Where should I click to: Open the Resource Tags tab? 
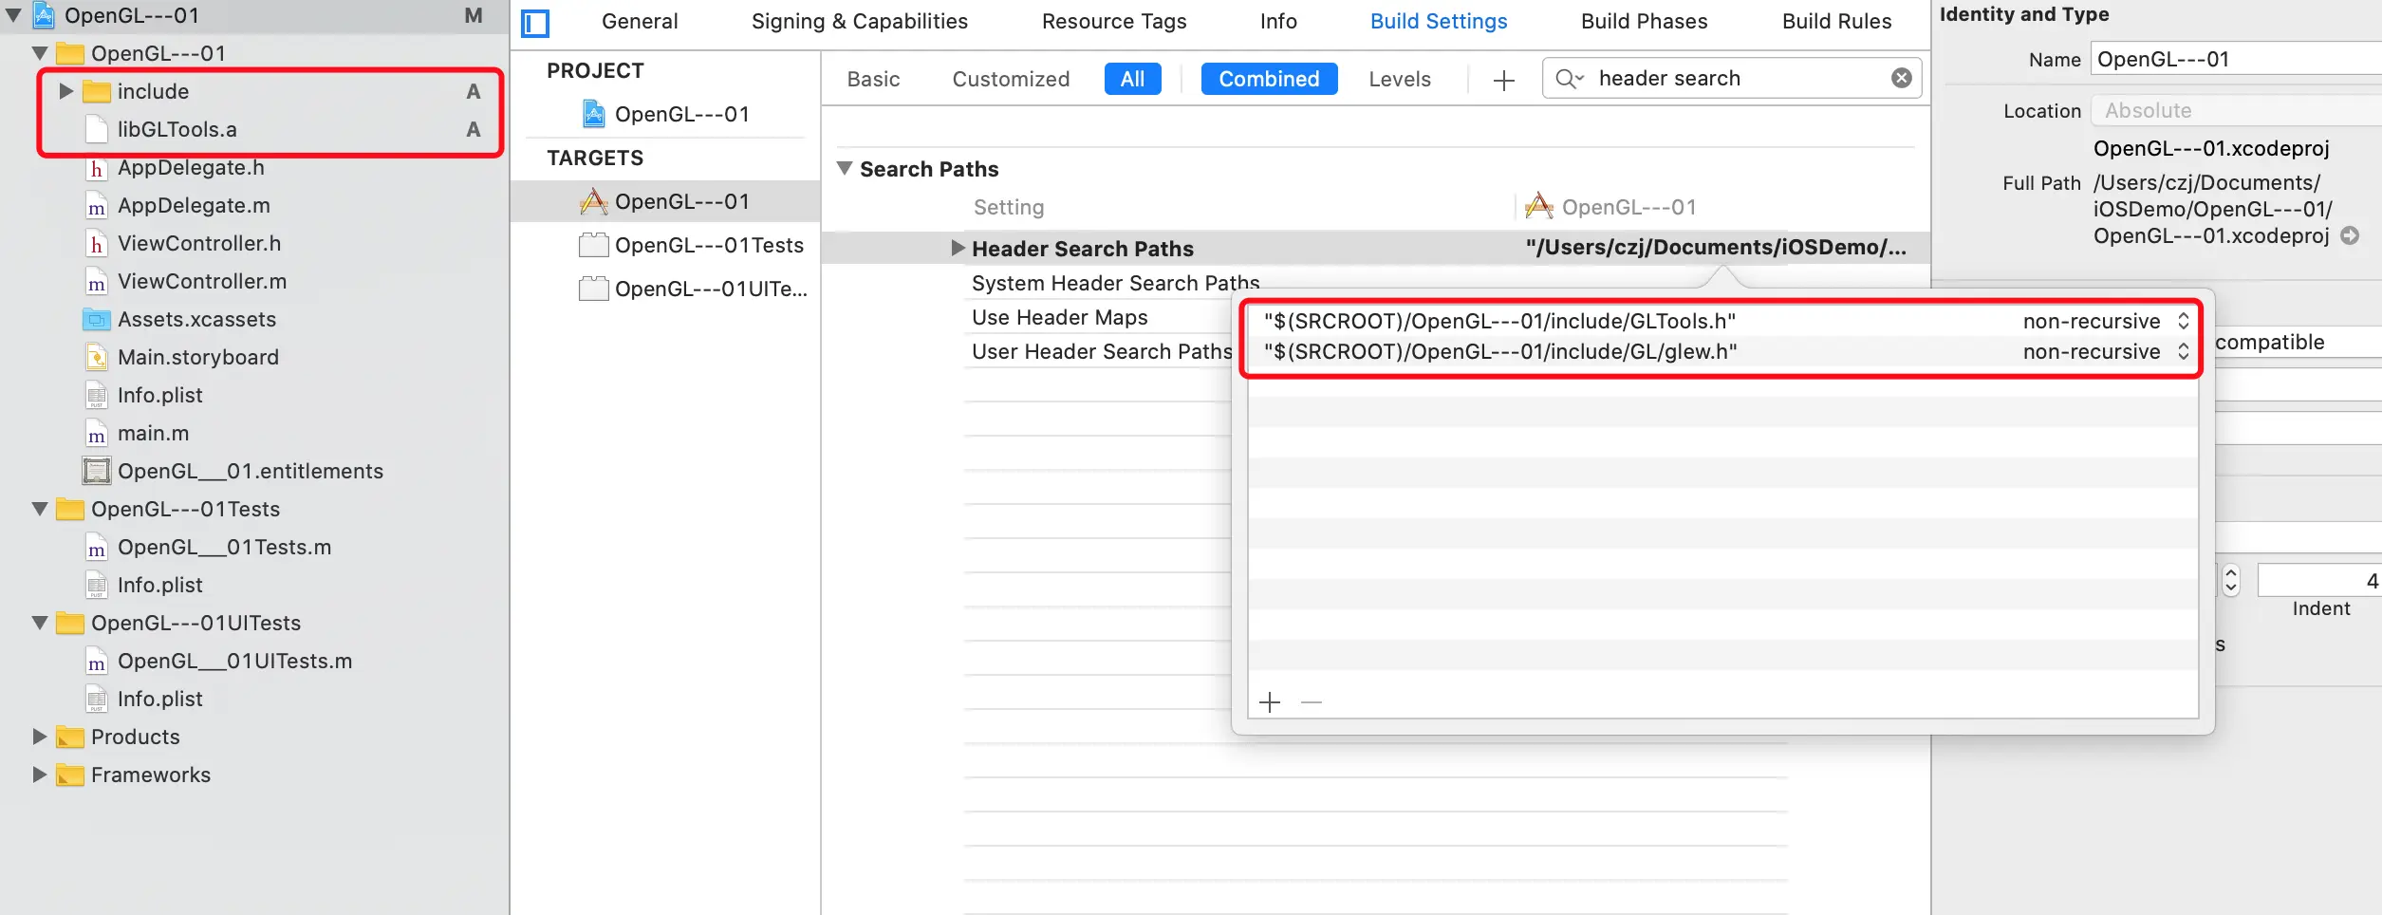click(x=1114, y=22)
